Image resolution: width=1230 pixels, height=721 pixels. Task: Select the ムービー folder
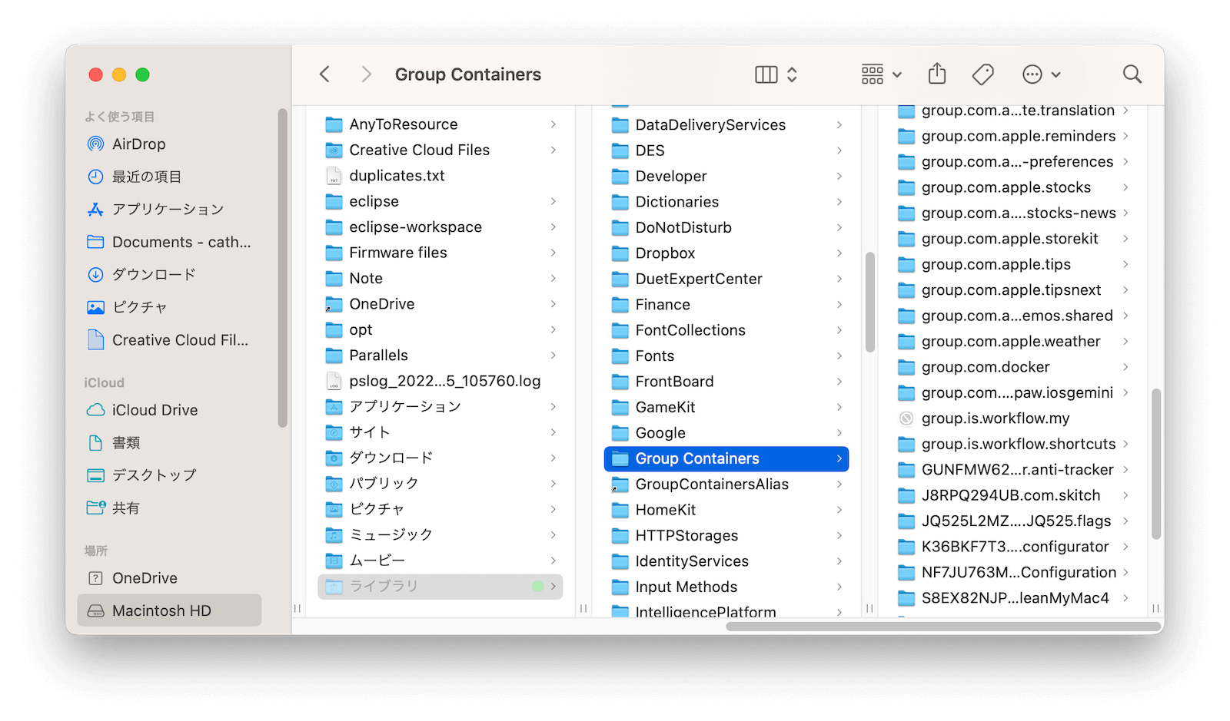coord(440,561)
